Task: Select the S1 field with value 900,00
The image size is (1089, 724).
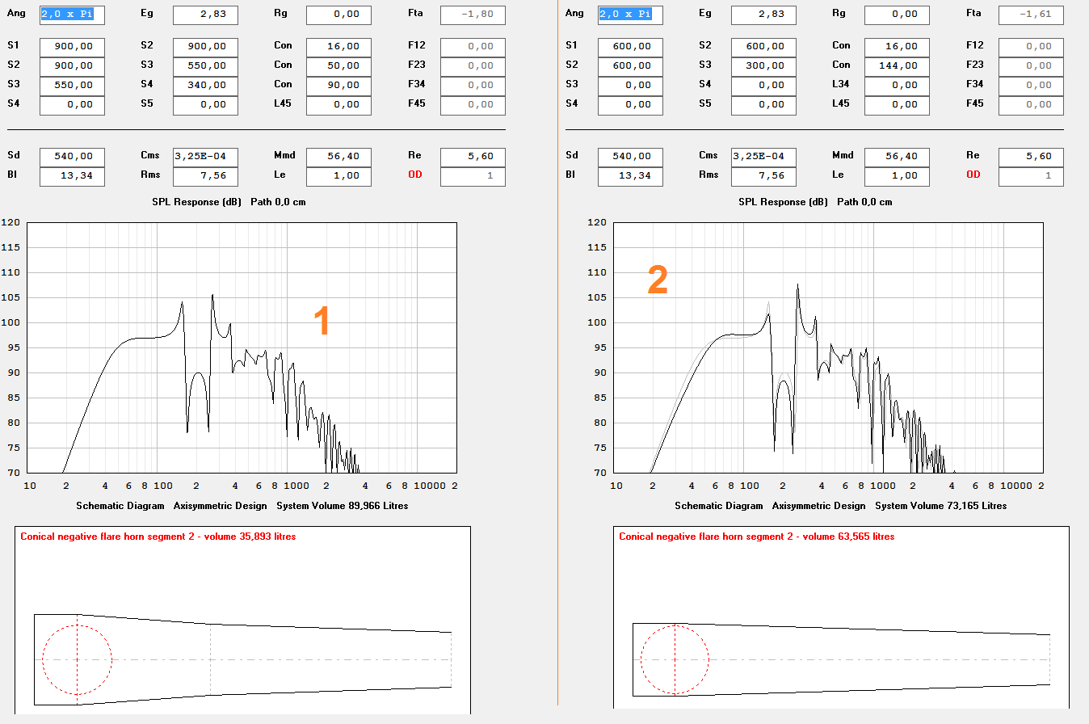Action: [x=72, y=47]
